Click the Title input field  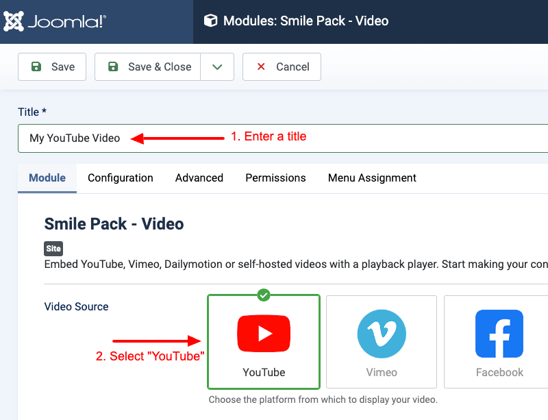(x=283, y=138)
